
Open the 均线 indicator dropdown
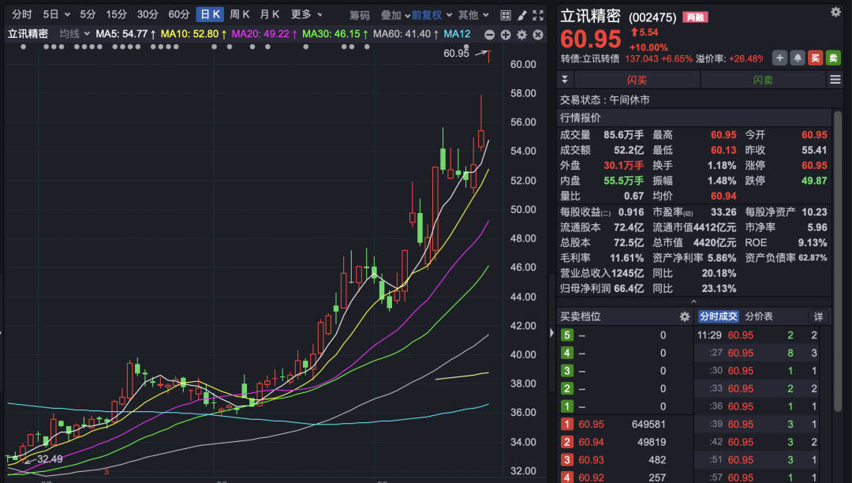pos(74,33)
